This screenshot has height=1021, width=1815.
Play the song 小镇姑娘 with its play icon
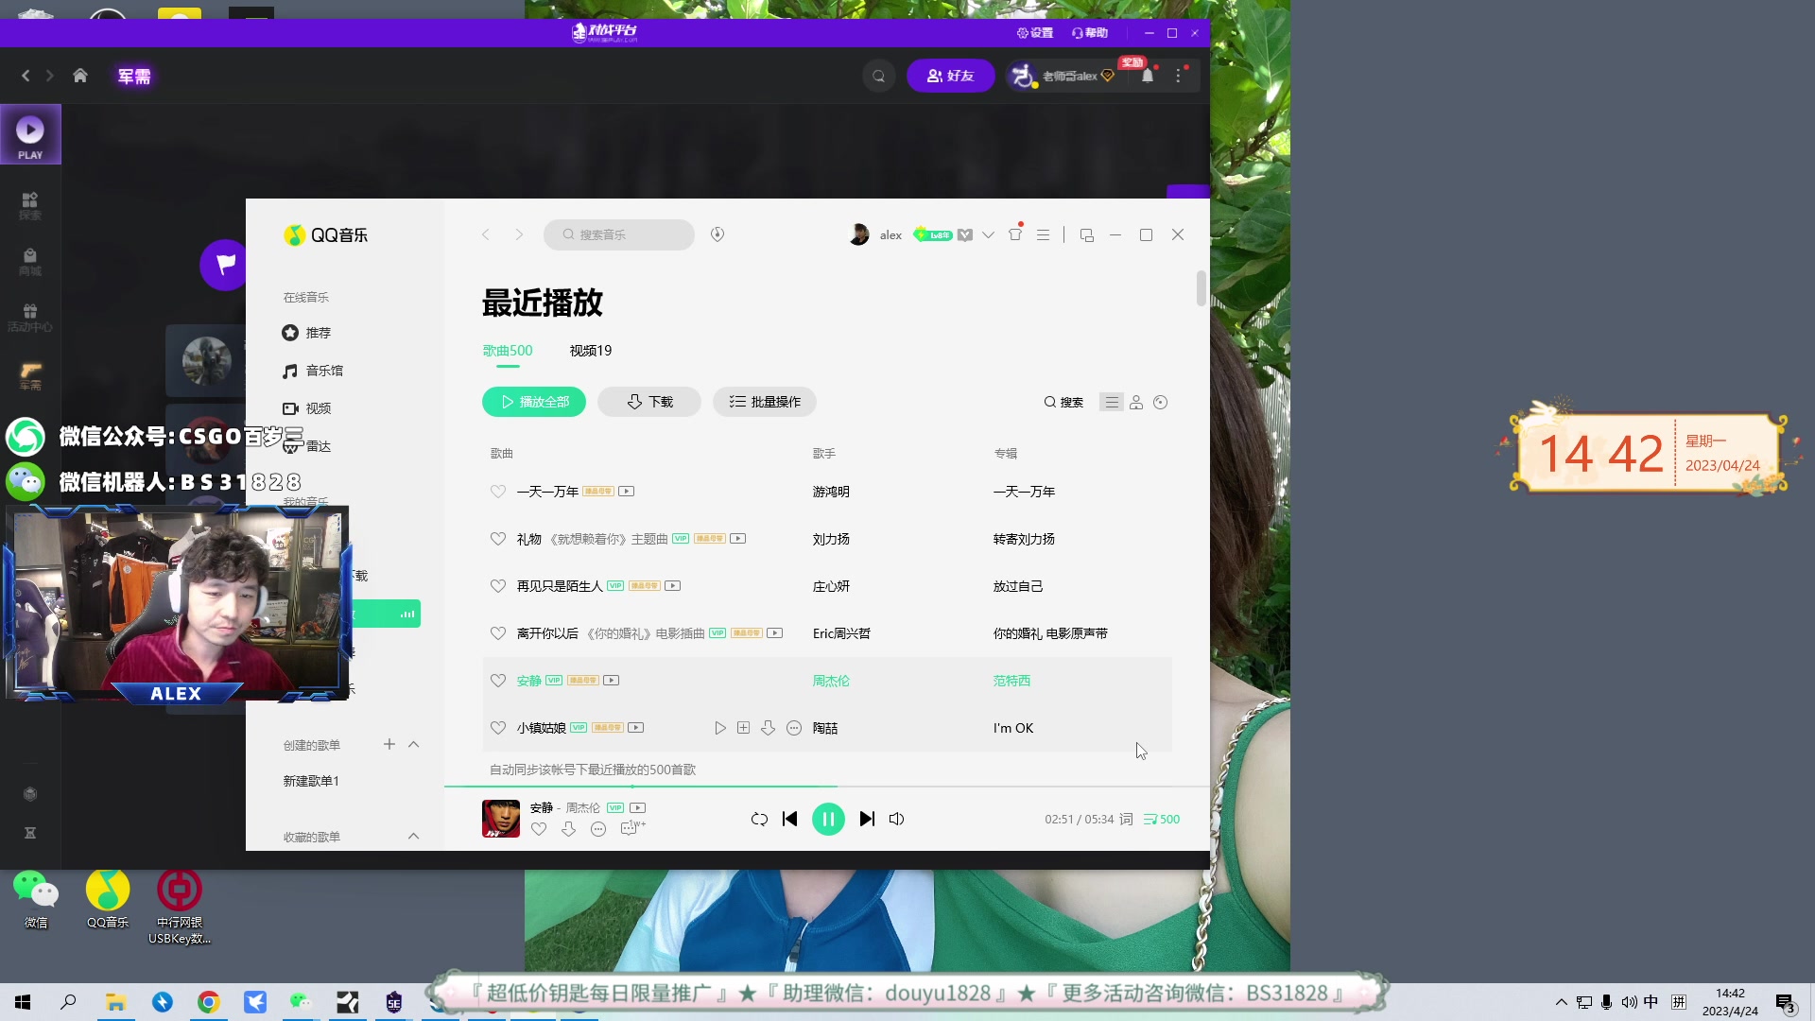coord(720,728)
